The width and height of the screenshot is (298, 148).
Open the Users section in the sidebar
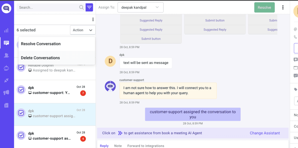(6, 55)
